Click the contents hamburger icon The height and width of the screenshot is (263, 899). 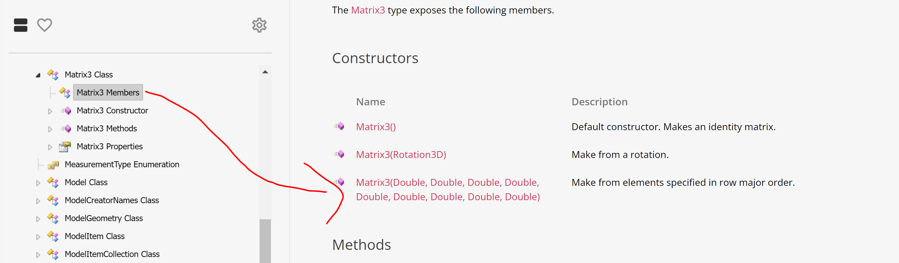[20, 25]
